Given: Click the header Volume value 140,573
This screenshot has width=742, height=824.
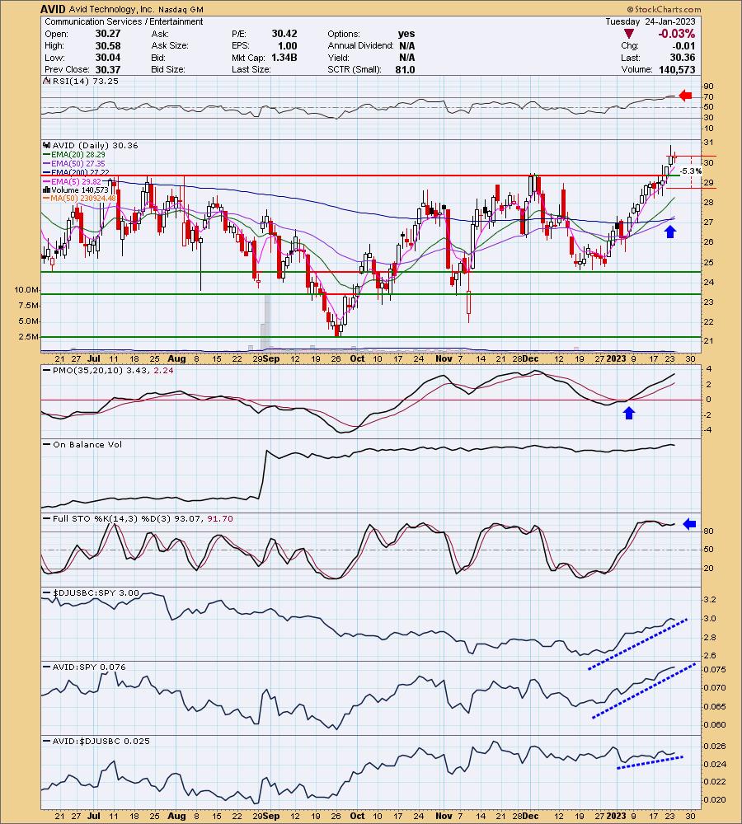Looking at the screenshot, I should point(677,69).
